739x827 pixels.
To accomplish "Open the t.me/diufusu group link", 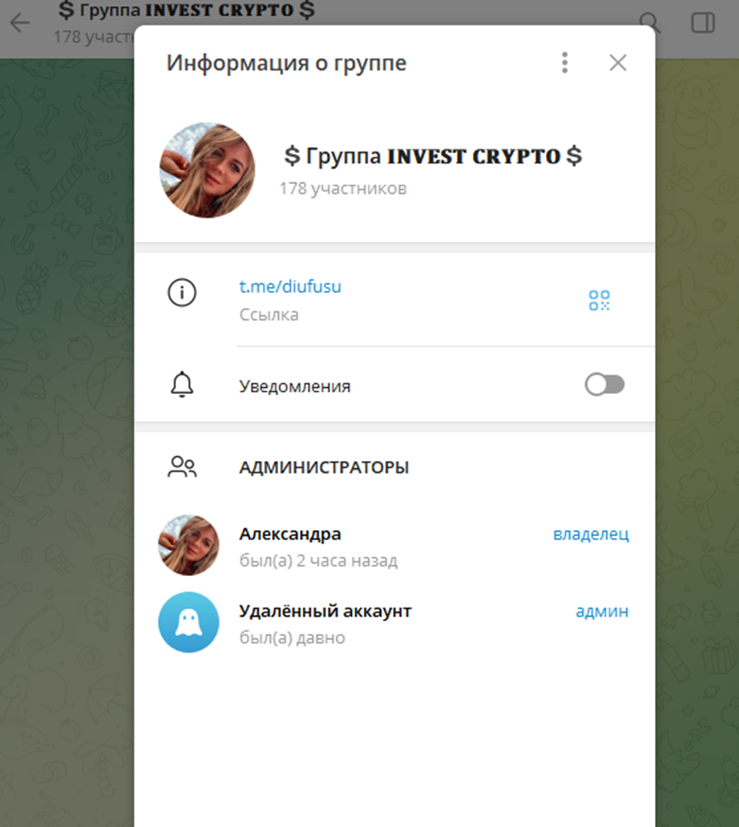I will pyautogui.click(x=289, y=288).
